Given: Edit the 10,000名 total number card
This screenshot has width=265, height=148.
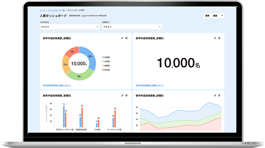Looking at the screenshot, I should point(215,38).
